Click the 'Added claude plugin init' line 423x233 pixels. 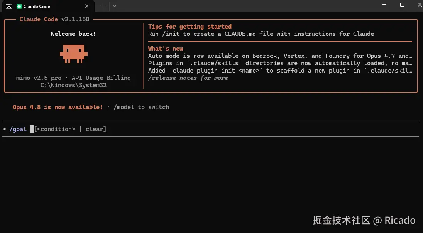(280, 71)
